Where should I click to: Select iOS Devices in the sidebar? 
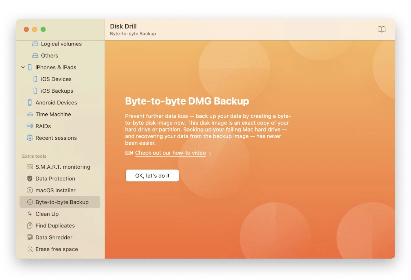(x=56, y=79)
